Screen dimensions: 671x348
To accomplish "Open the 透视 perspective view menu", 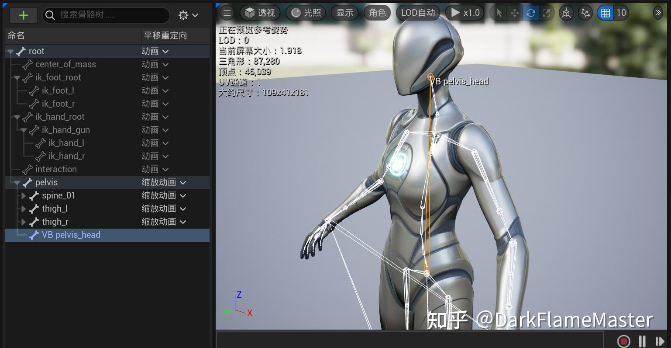I will [260, 13].
